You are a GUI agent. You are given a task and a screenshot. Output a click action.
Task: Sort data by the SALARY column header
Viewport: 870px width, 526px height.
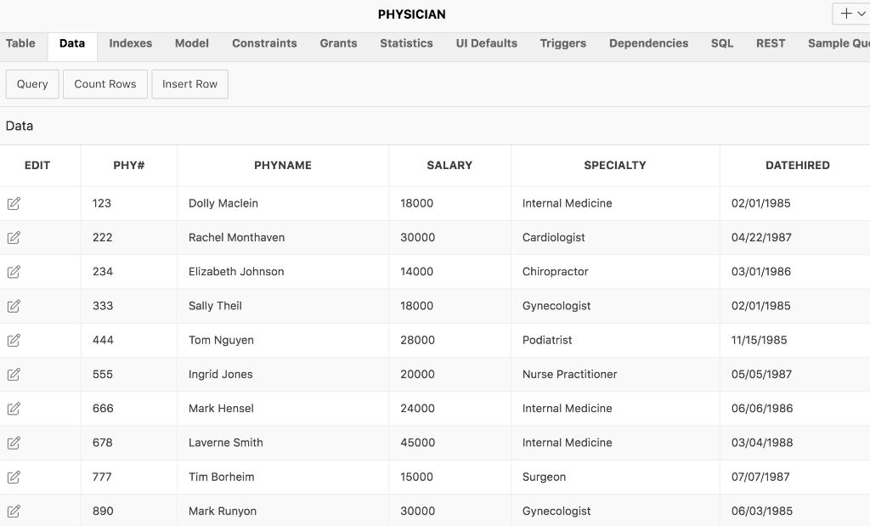click(449, 165)
